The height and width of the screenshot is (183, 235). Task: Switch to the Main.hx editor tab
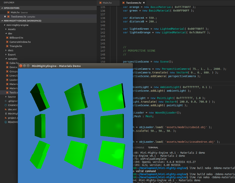(107, 3)
